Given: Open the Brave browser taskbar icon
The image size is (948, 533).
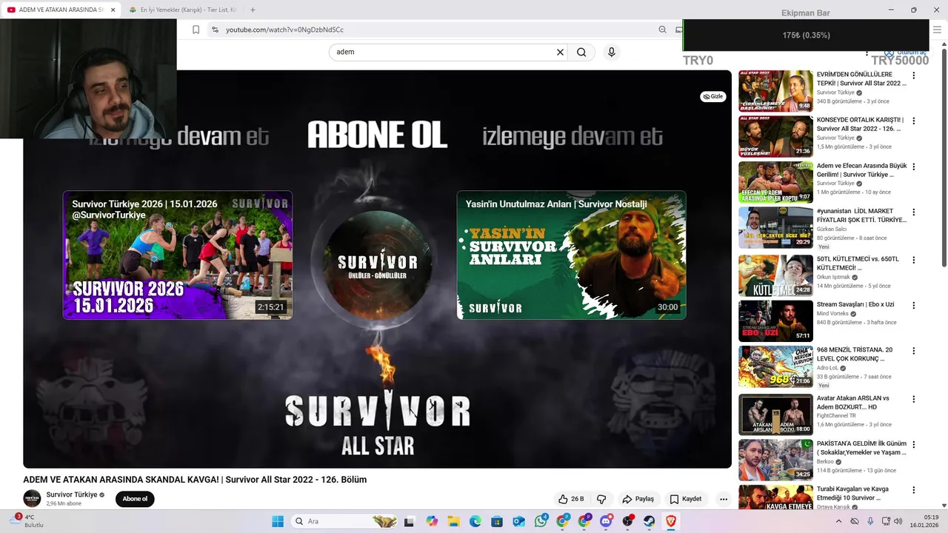Looking at the screenshot, I should coord(671,521).
